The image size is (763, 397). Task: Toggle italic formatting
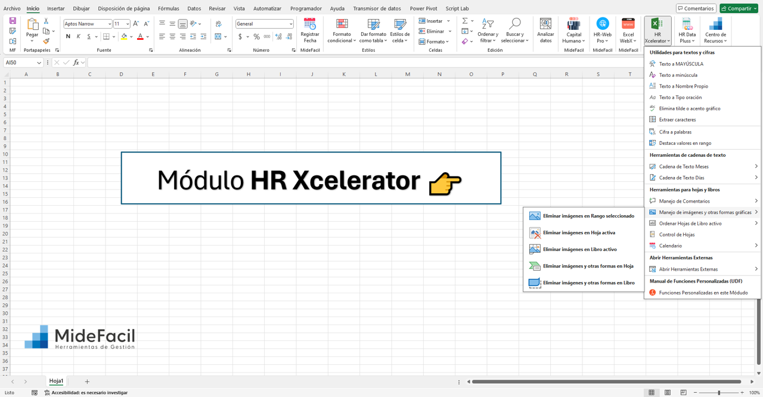pos(79,37)
